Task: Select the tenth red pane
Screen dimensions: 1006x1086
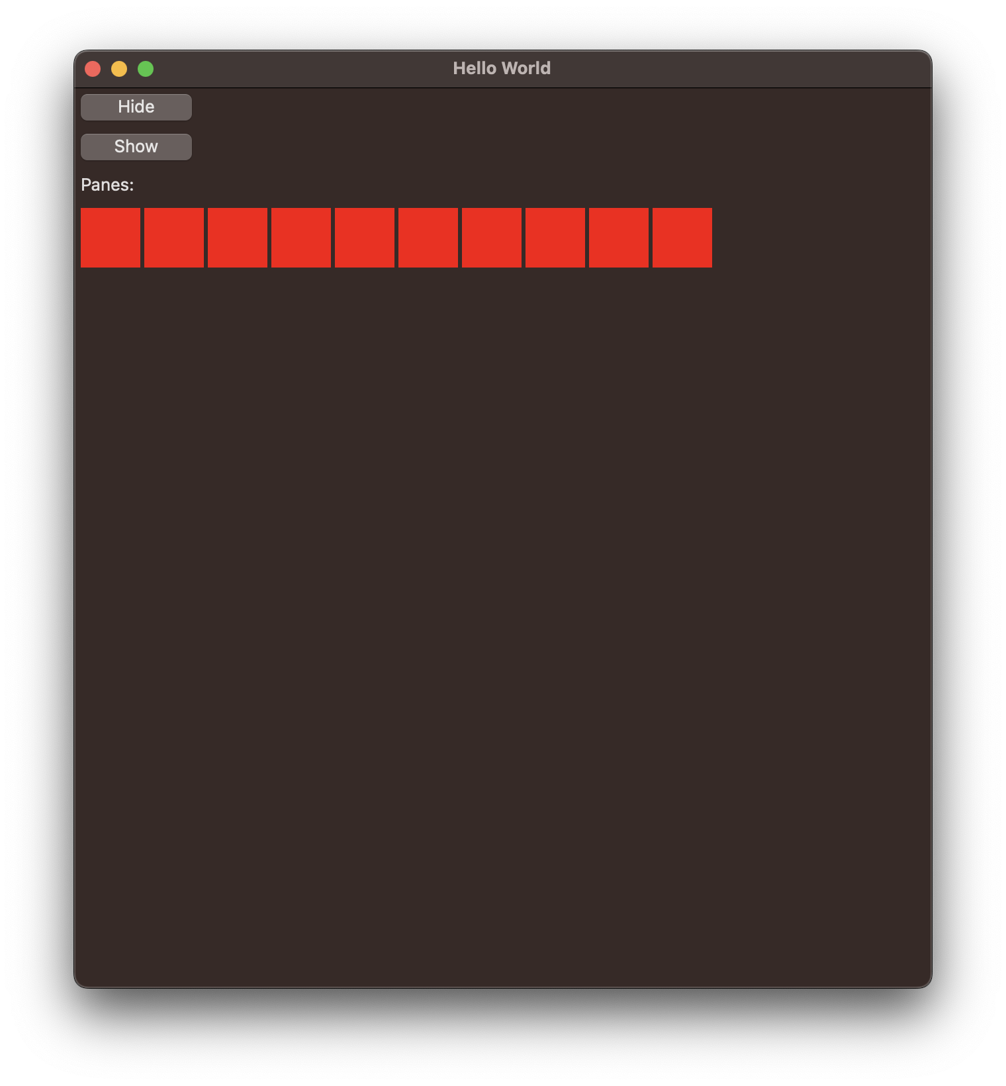Action: tap(682, 238)
